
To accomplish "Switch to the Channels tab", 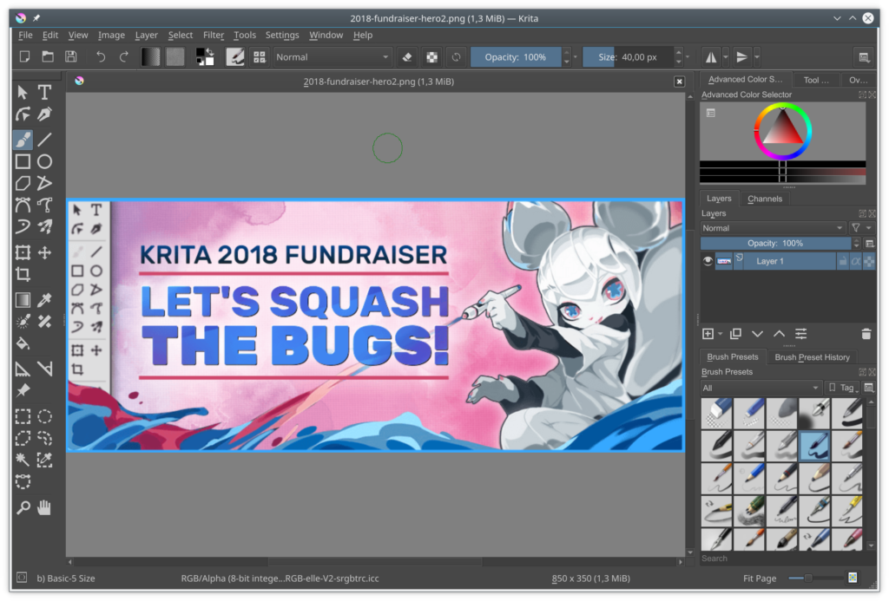I will (x=765, y=199).
